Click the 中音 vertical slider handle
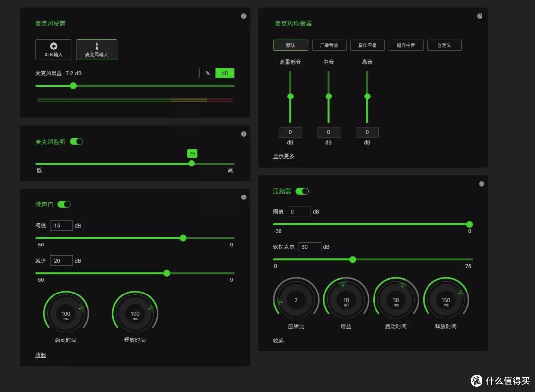 pos(329,97)
